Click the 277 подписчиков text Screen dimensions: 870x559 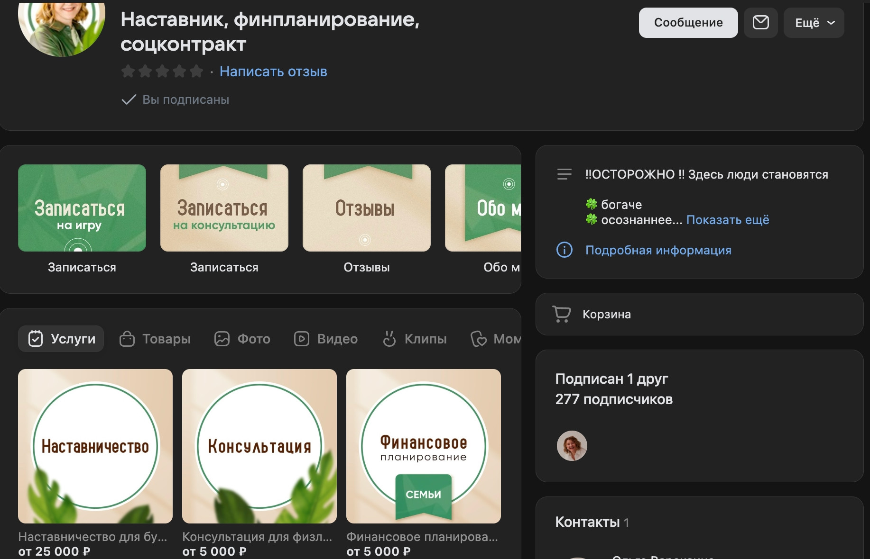click(x=614, y=399)
